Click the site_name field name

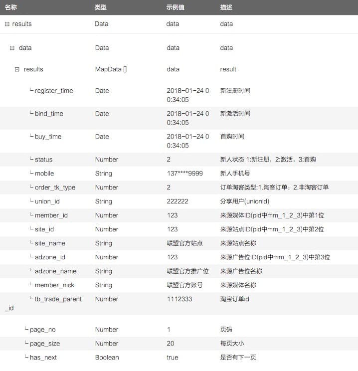tap(50, 243)
